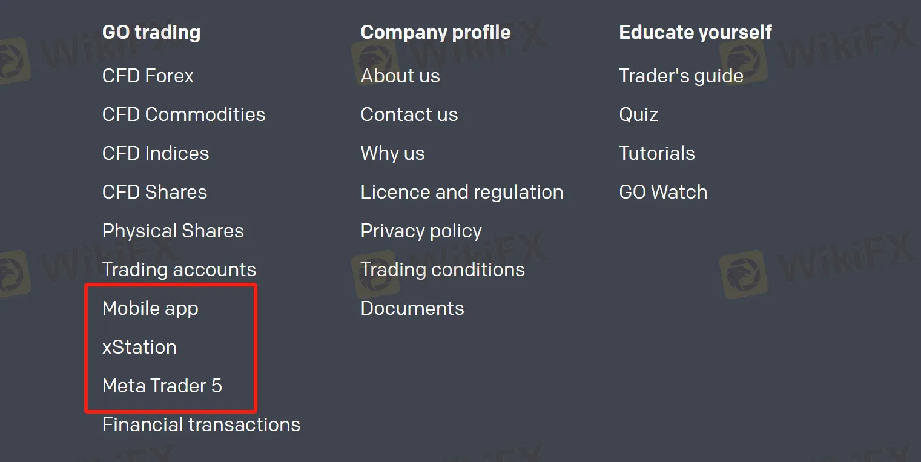Open the Privacy policy
This screenshot has width=921, height=462.
tap(421, 231)
